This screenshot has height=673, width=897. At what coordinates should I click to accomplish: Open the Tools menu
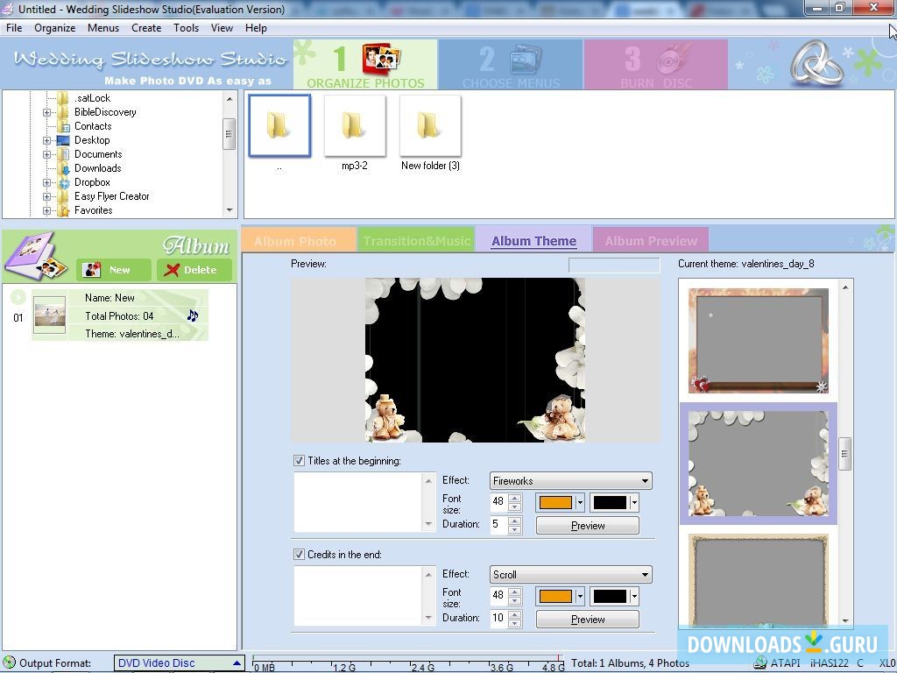pyautogui.click(x=187, y=28)
